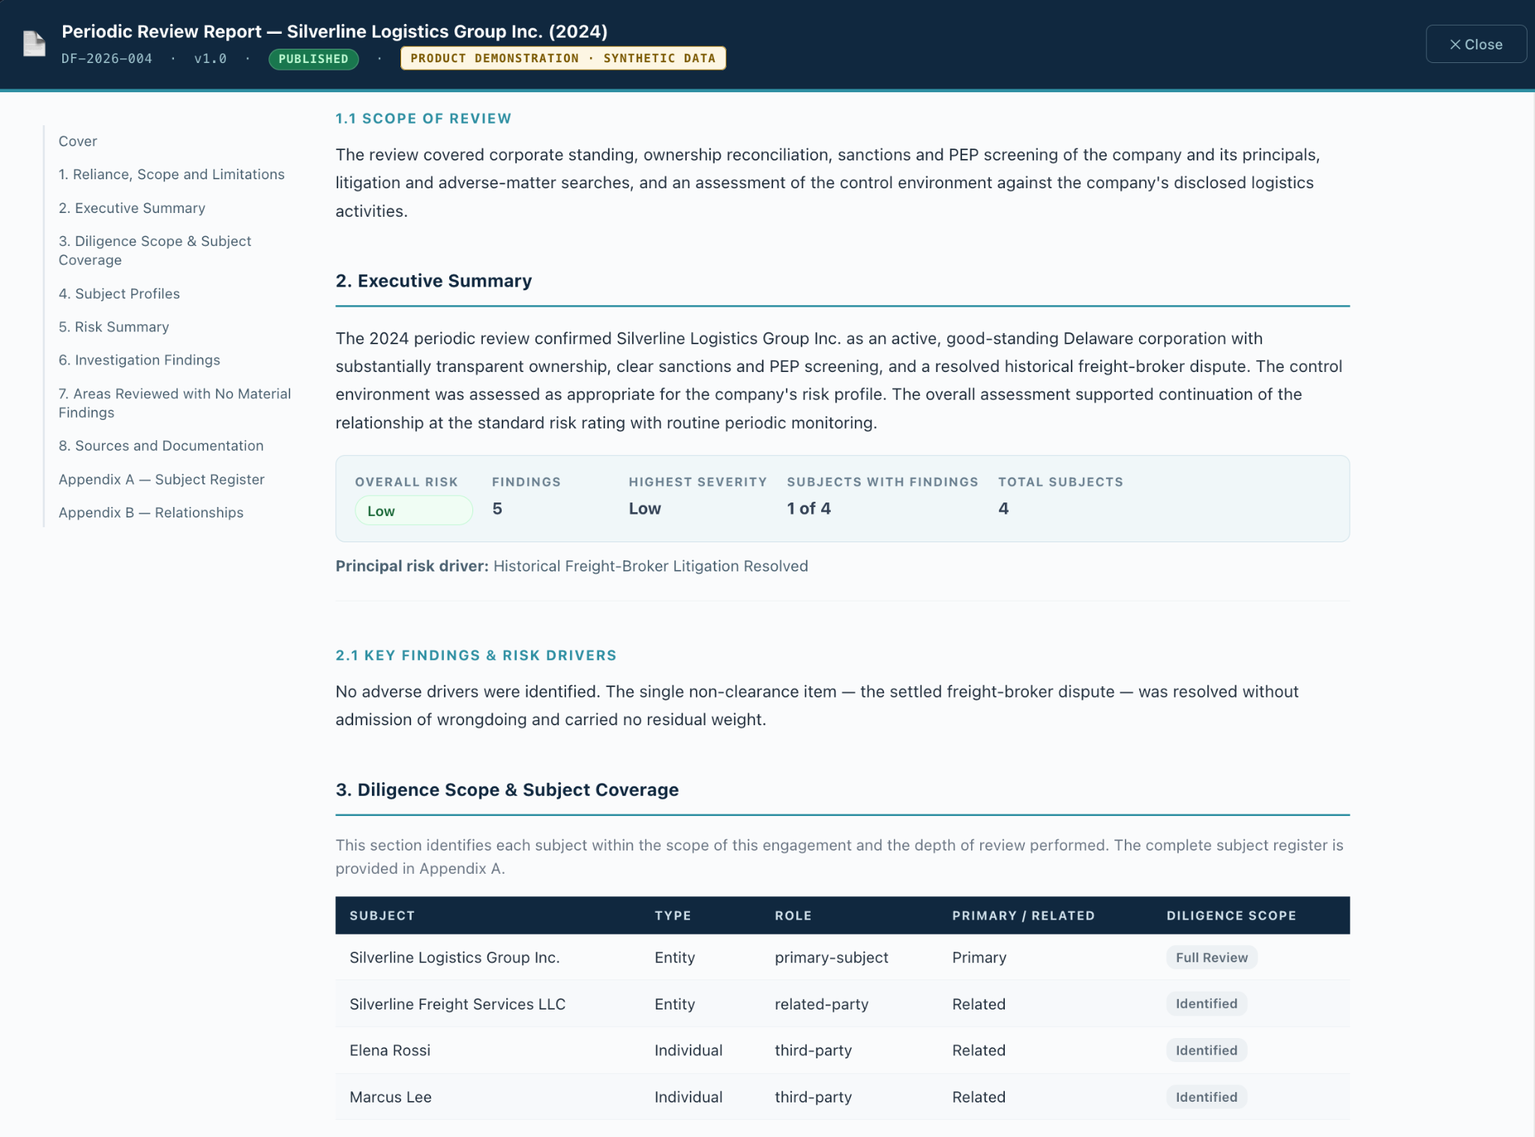Open Appendix A — Subject Register

point(162,479)
